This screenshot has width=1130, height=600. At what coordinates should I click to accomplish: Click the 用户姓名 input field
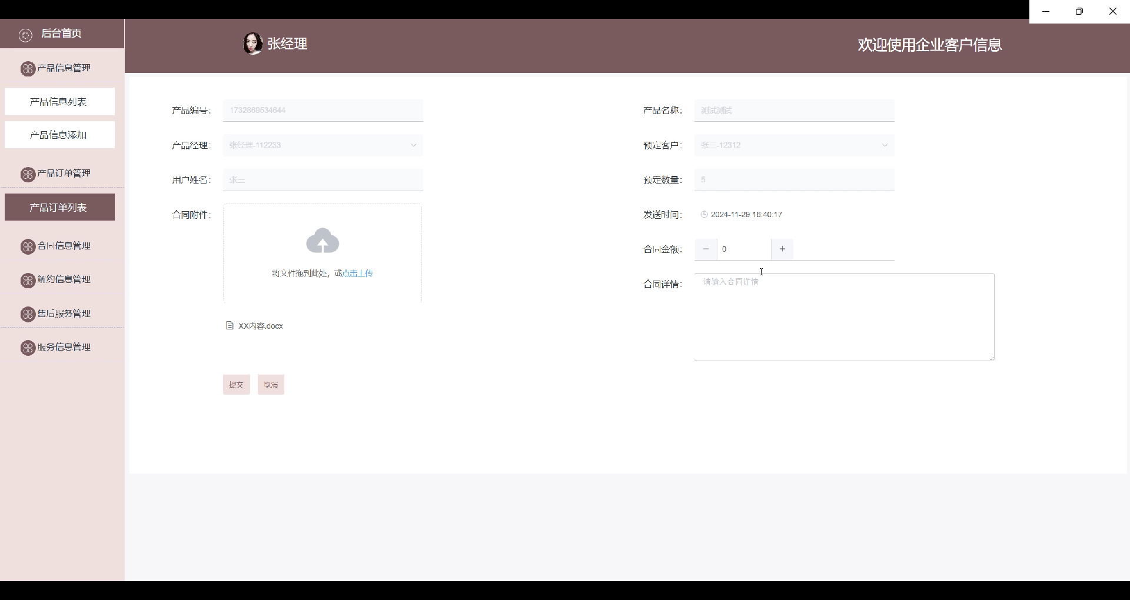[x=323, y=180]
